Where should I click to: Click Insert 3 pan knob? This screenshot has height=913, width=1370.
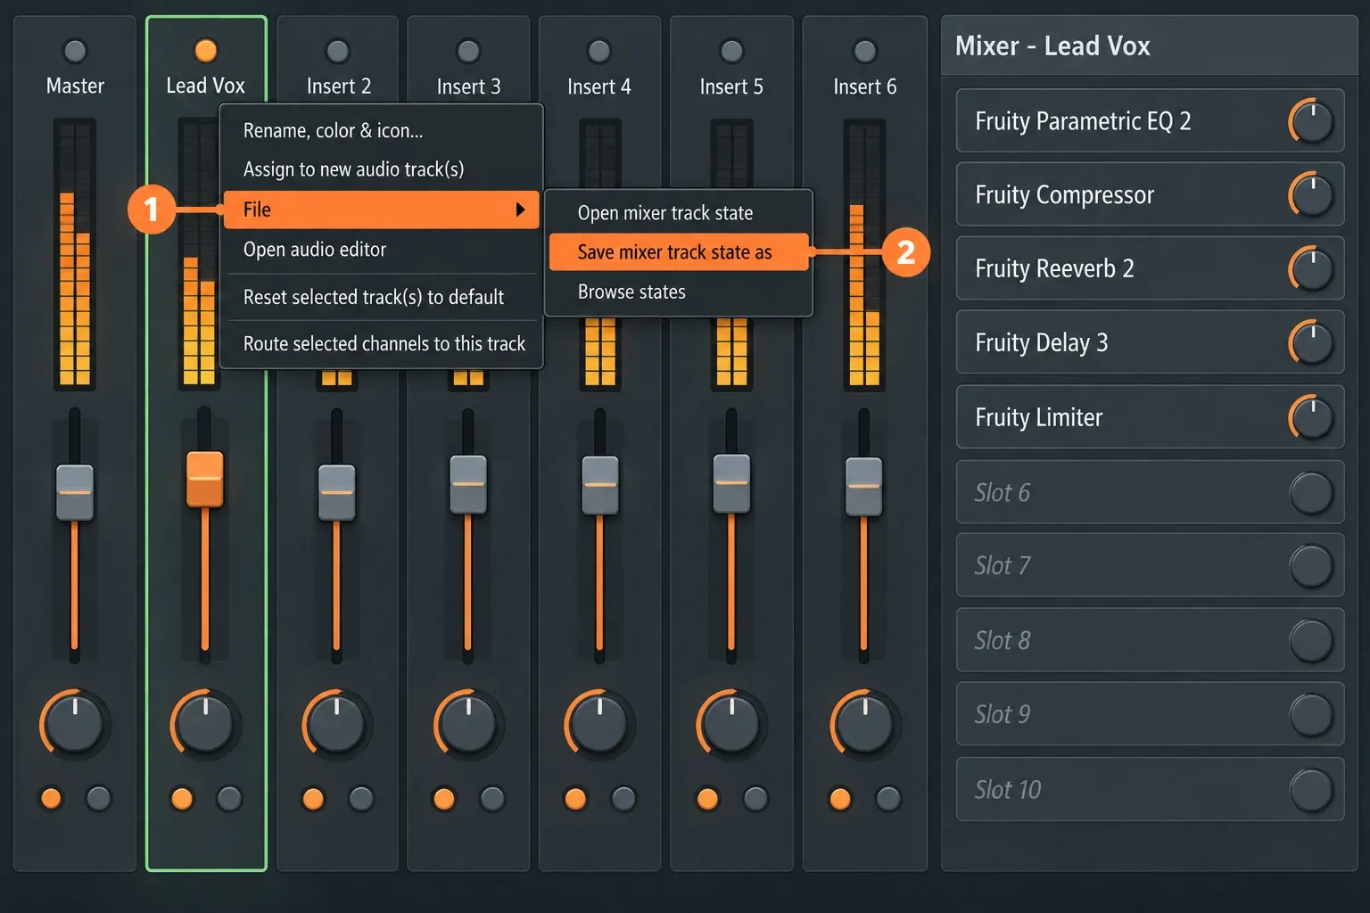click(467, 723)
